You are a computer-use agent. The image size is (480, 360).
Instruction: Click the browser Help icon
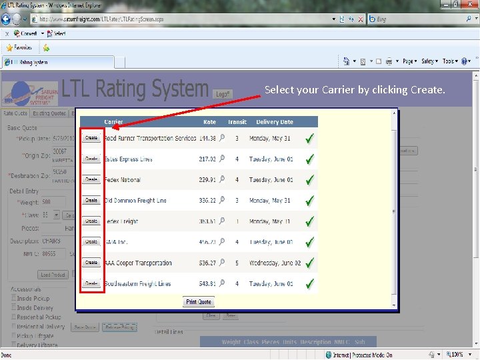tap(465, 61)
